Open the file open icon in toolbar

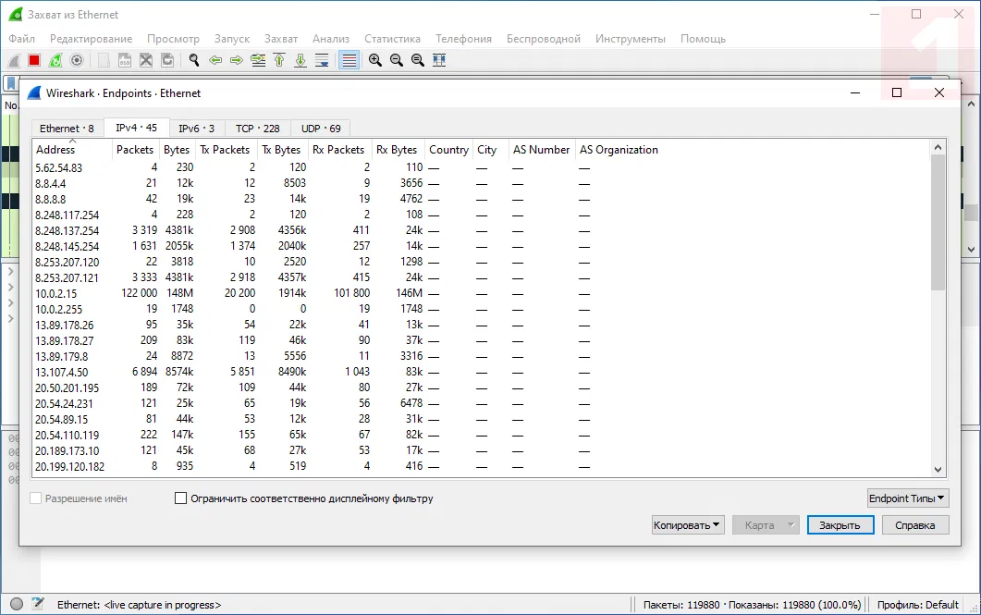pos(104,60)
